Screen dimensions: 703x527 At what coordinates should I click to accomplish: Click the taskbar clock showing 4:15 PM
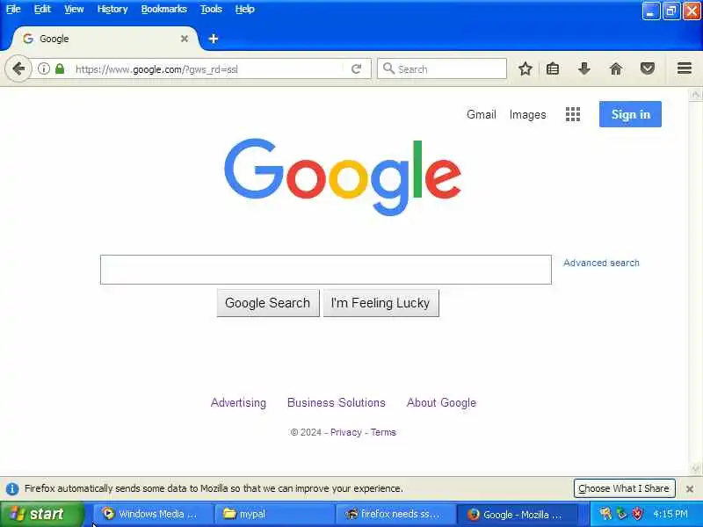(670, 514)
